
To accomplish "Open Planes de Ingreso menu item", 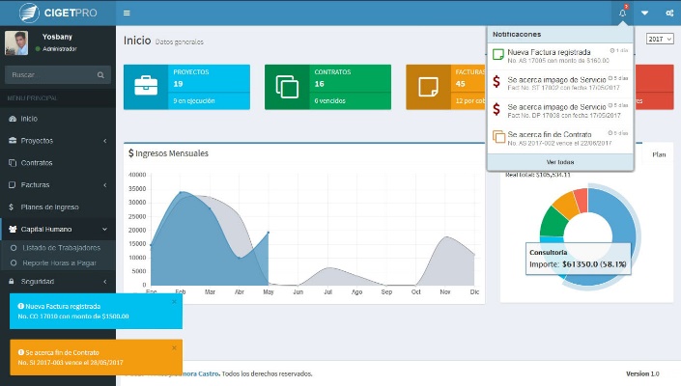I will [48, 207].
